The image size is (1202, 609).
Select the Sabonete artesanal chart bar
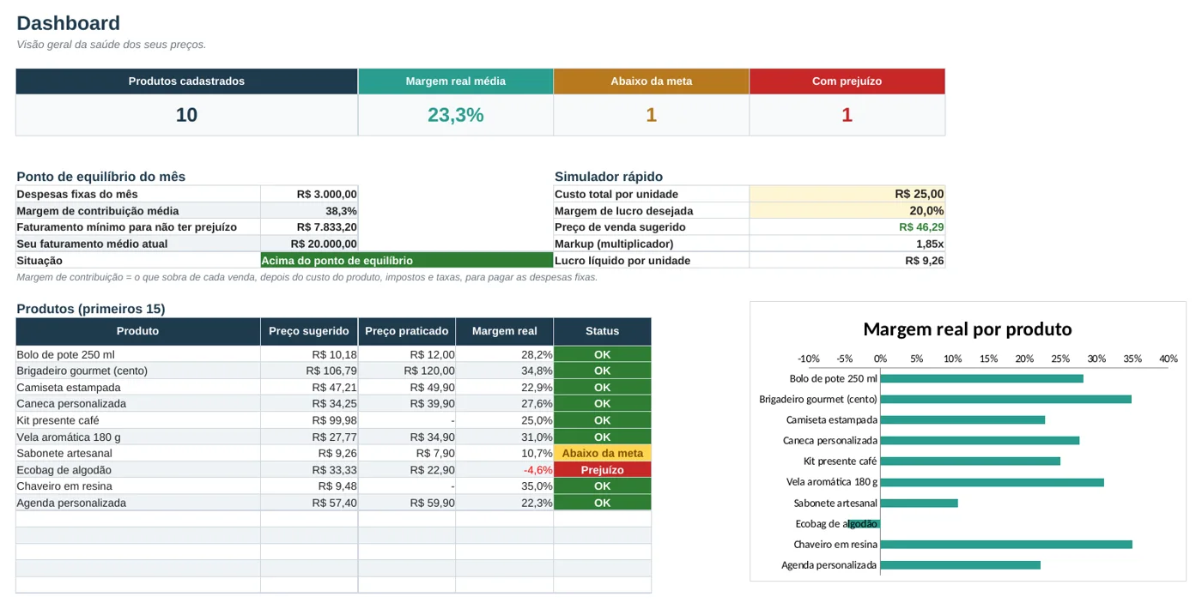(920, 503)
